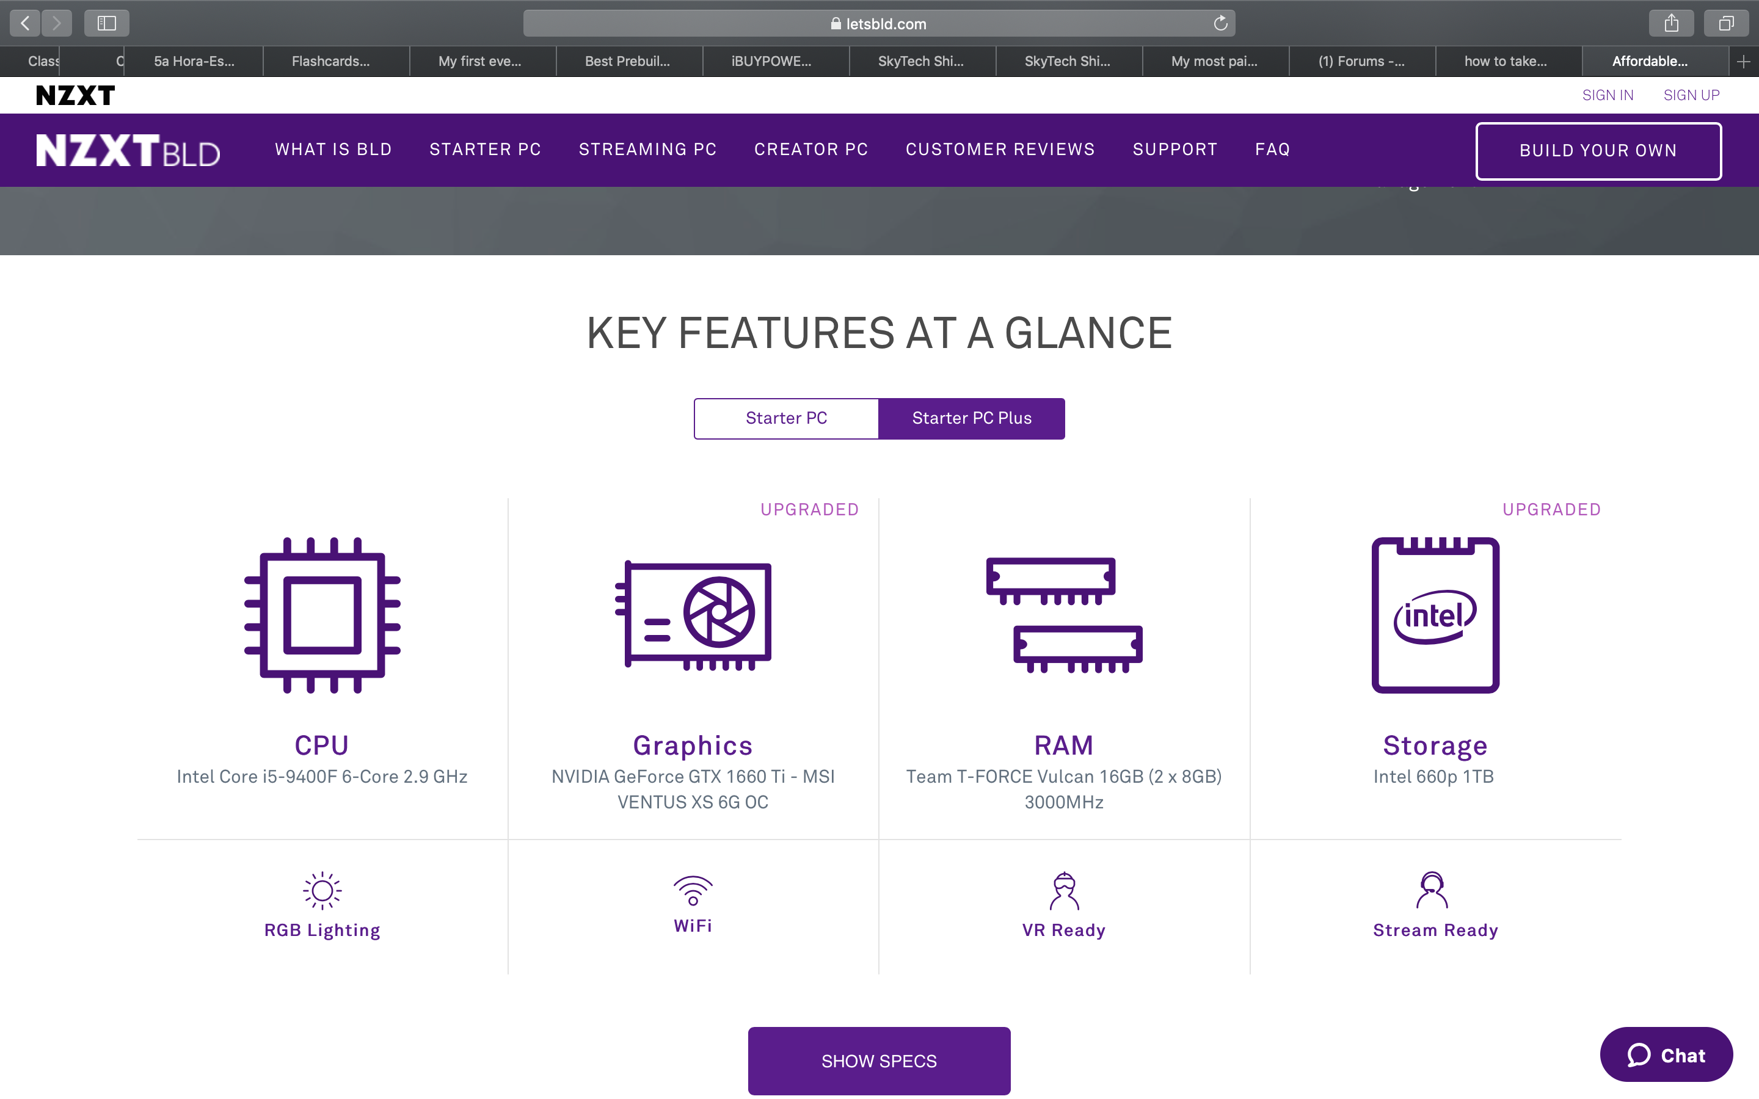The height and width of the screenshot is (1099, 1759).
Task: Go back with the Safari back arrow
Action: (x=26, y=23)
